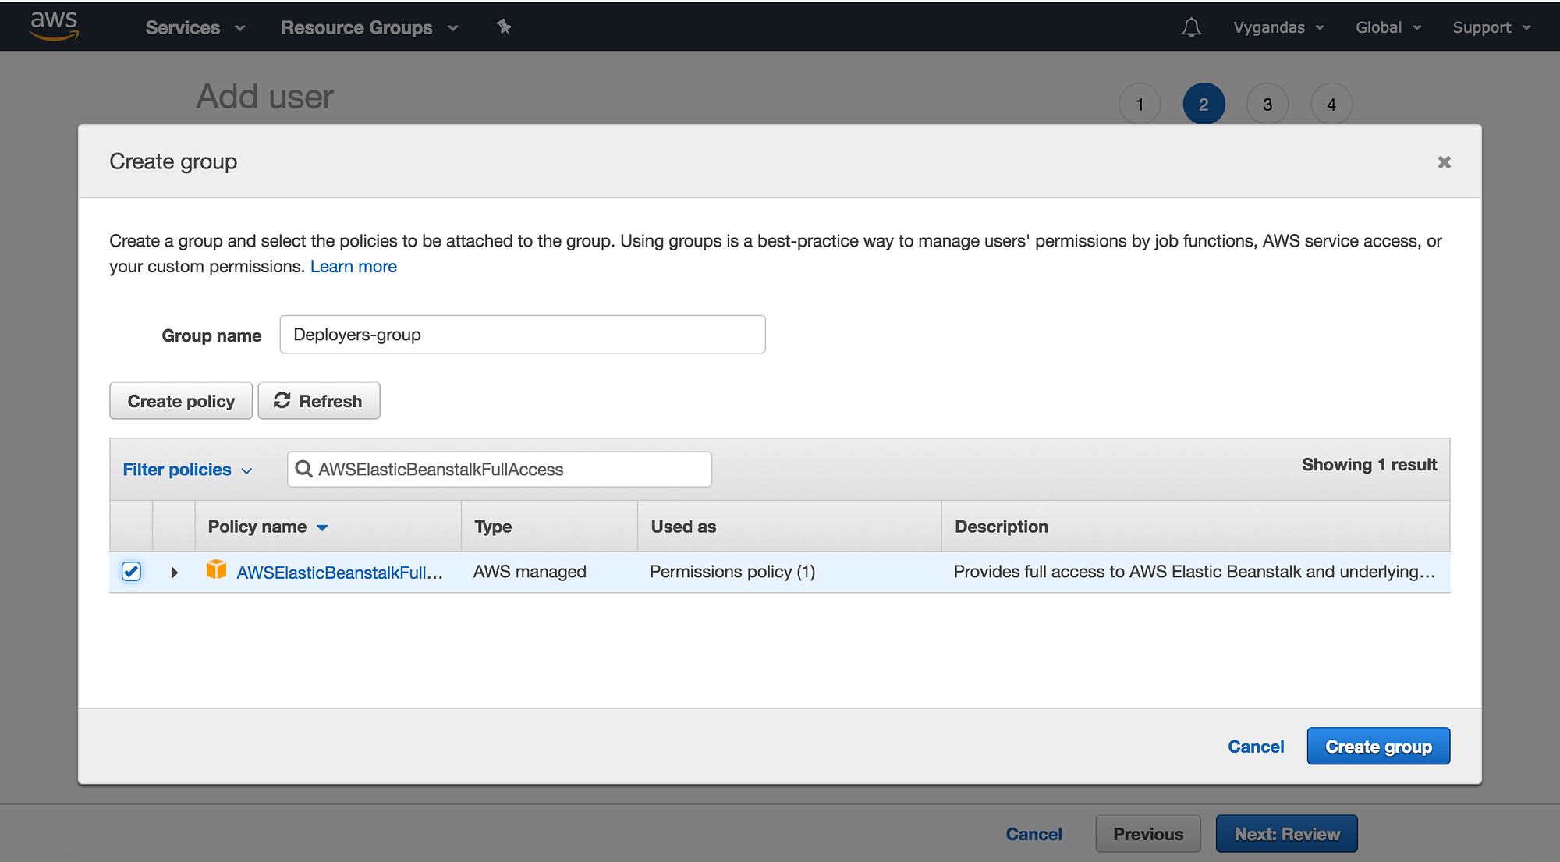Click the magnifier icon in policy search
The image size is (1560, 862).
(303, 469)
